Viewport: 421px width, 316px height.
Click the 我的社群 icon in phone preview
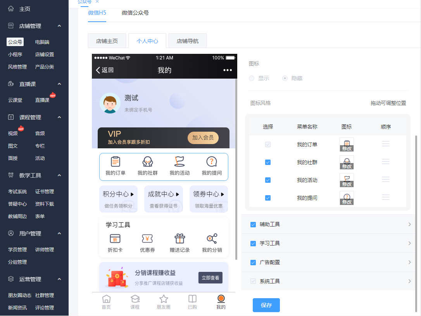pyautogui.click(x=147, y=162)
